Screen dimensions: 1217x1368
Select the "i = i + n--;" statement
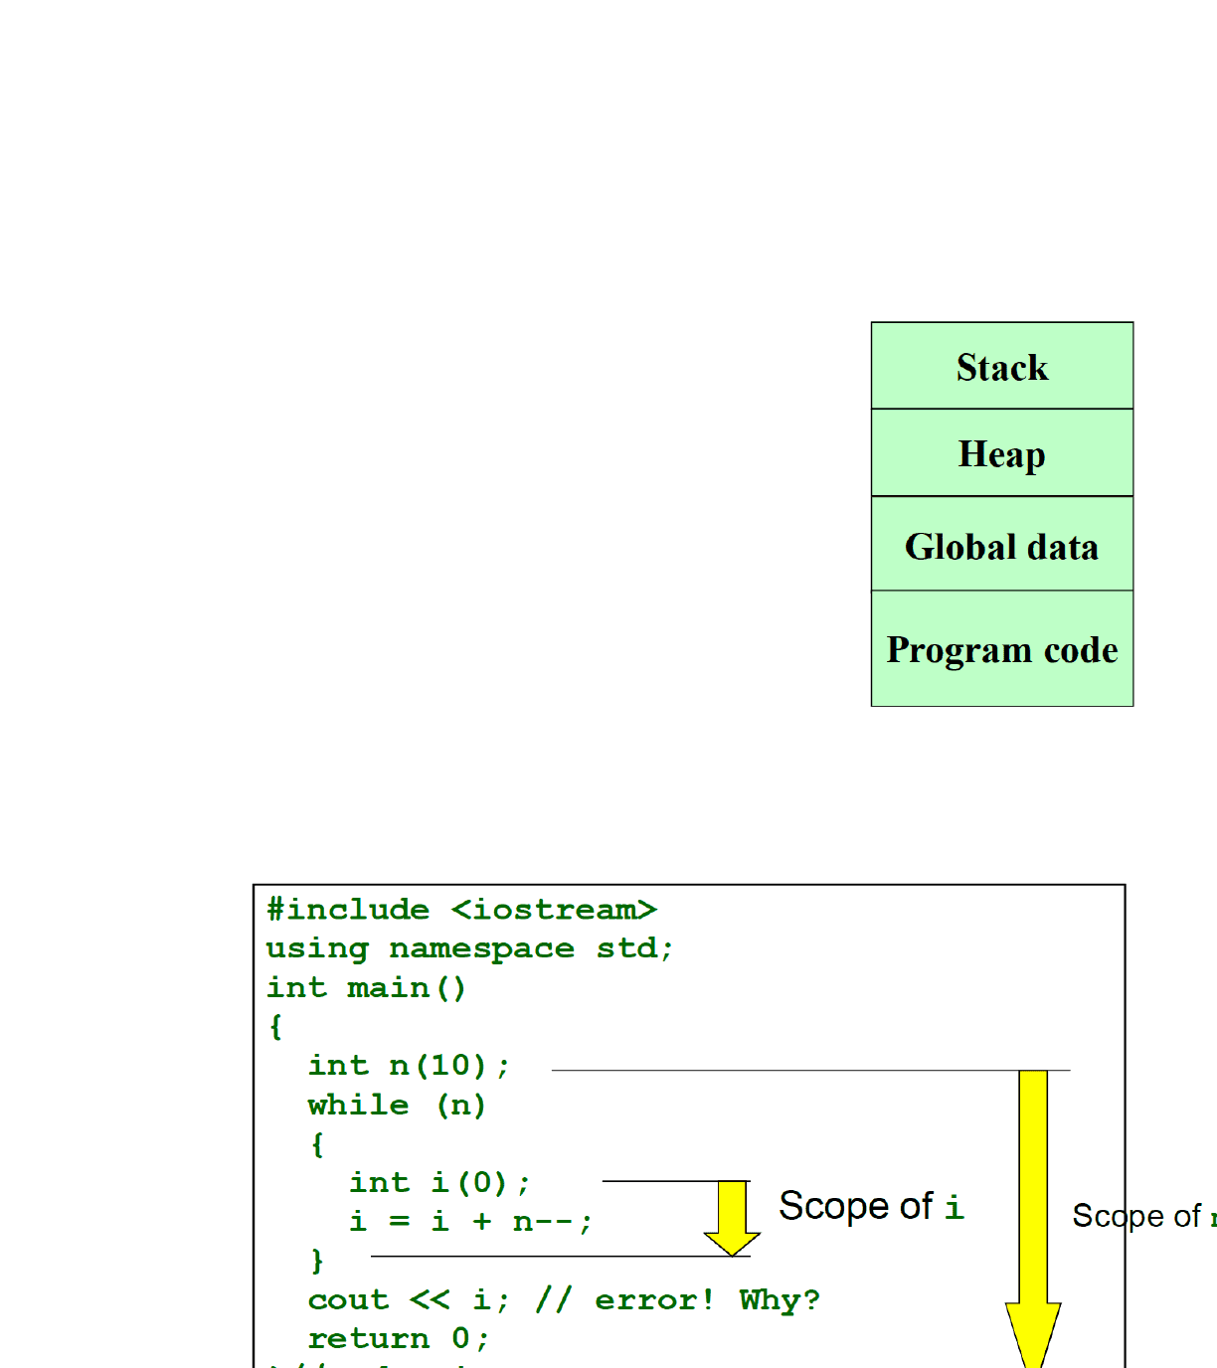coord(470,1222)
